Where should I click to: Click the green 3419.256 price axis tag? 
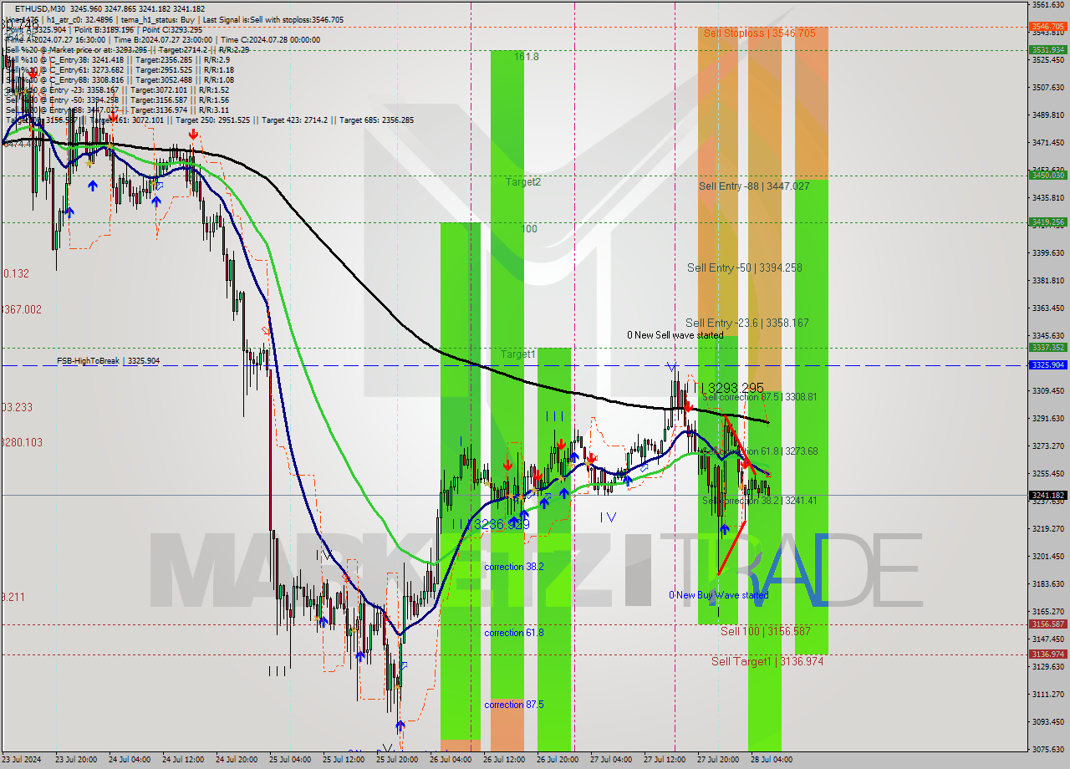pyautogui.click(x=1047, y=222)
